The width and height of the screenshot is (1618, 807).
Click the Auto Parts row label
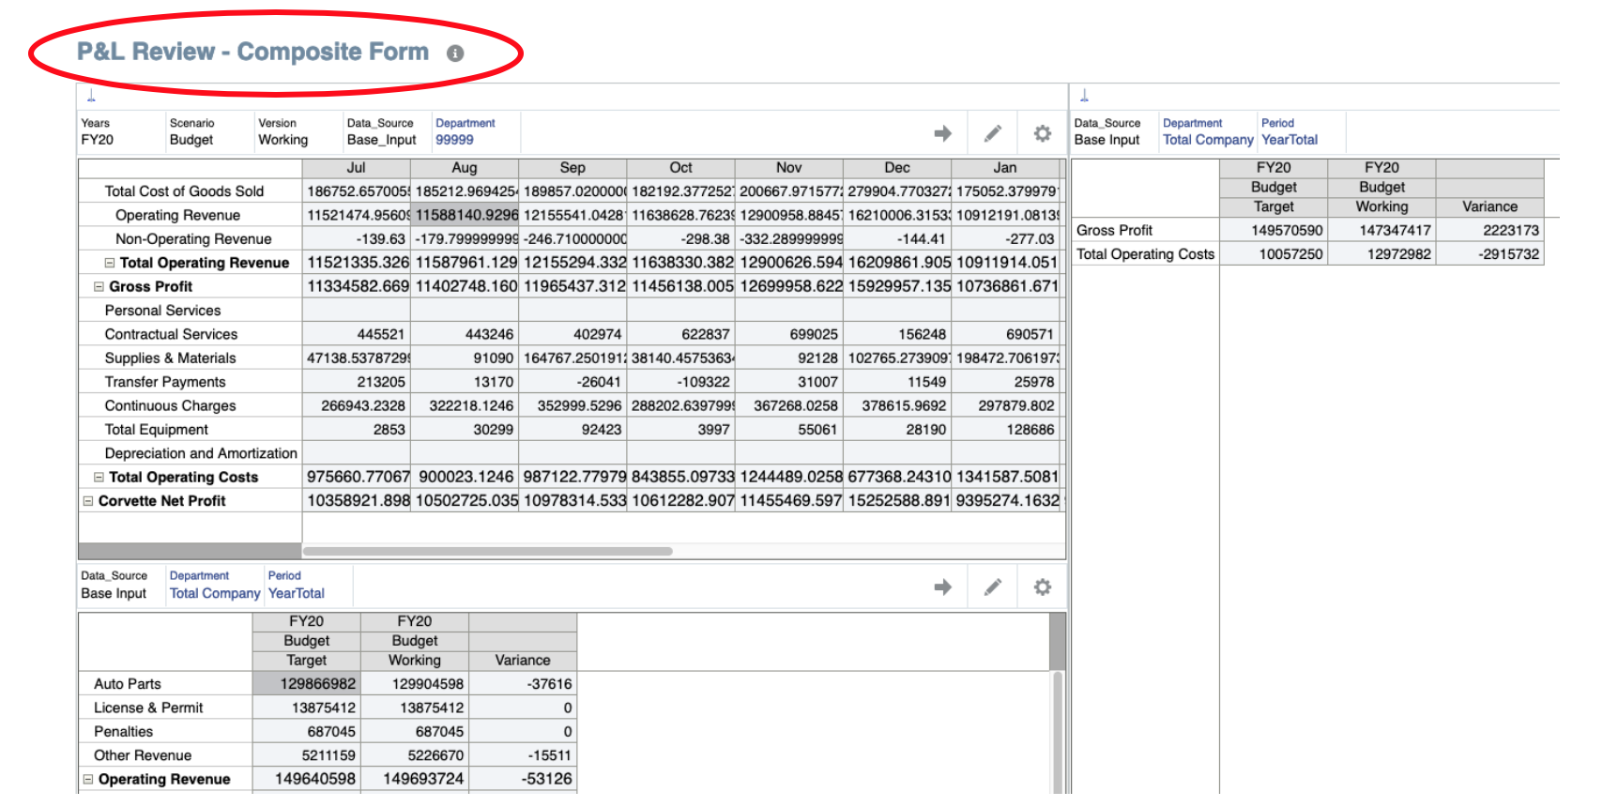(x=128, y=684)
